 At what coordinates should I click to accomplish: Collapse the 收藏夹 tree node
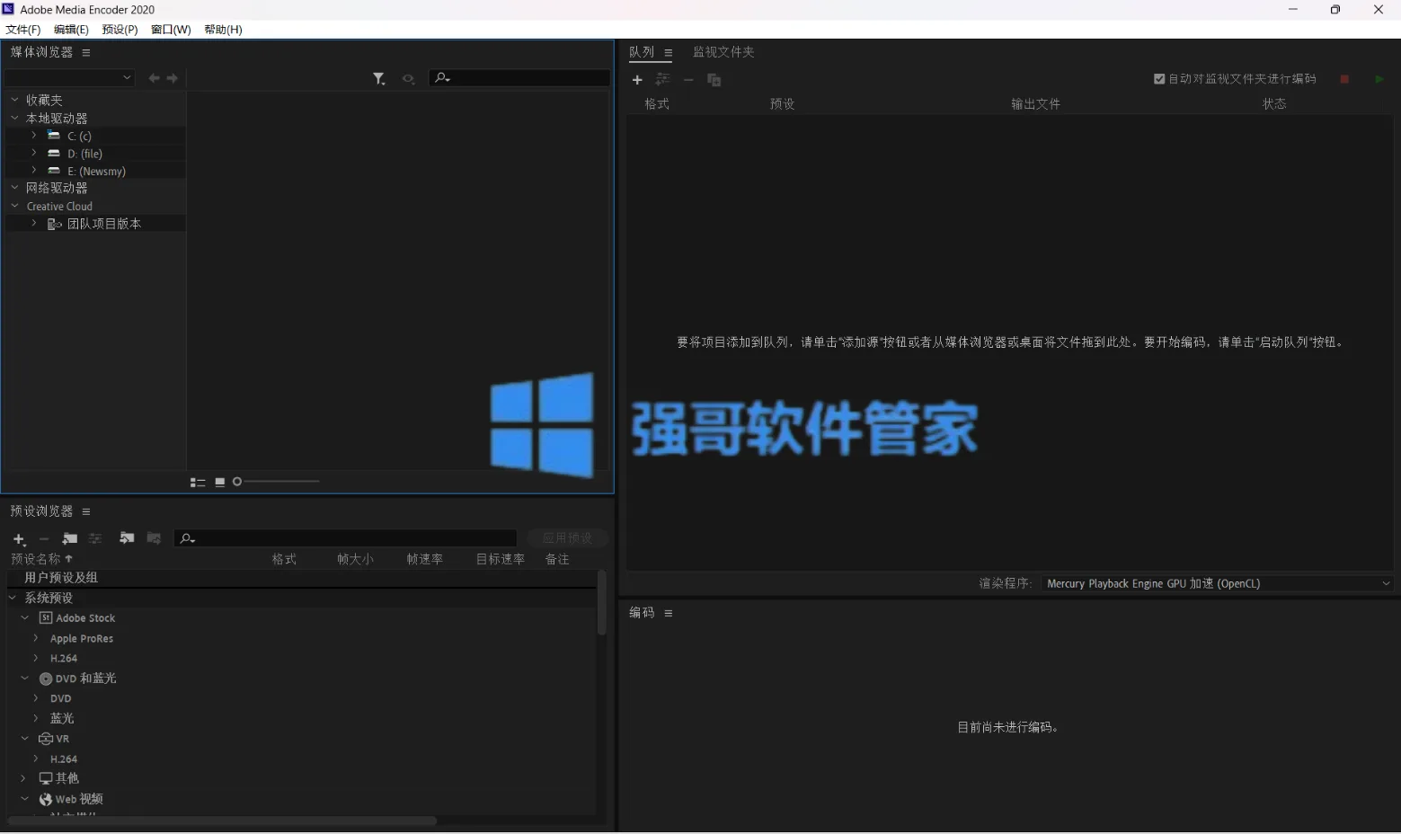tap(14, 100)
